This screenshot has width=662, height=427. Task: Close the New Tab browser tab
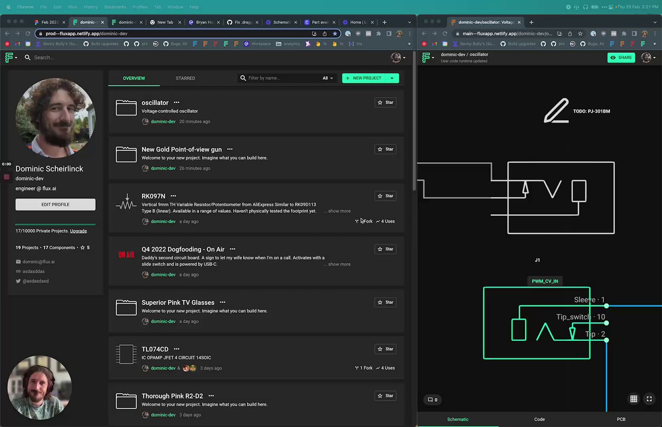pyautogui.click(x=179, y=22)
